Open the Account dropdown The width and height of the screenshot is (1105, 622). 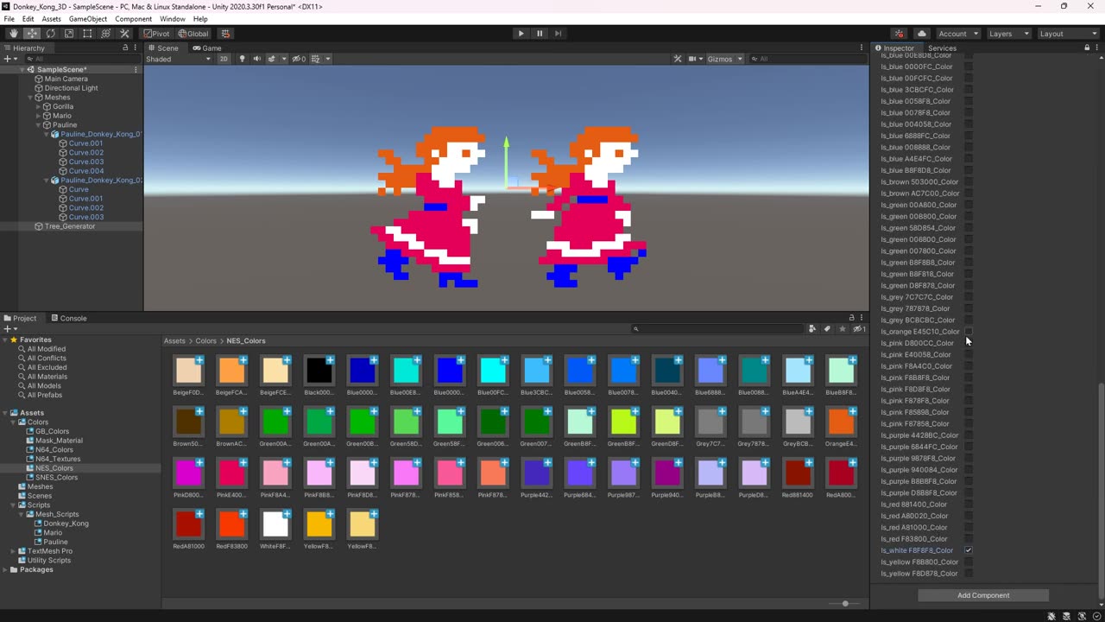[957, 34]
